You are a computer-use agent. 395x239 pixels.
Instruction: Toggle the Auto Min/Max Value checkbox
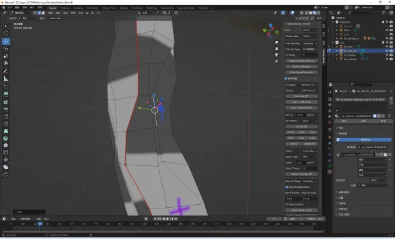tap(287, 187)
